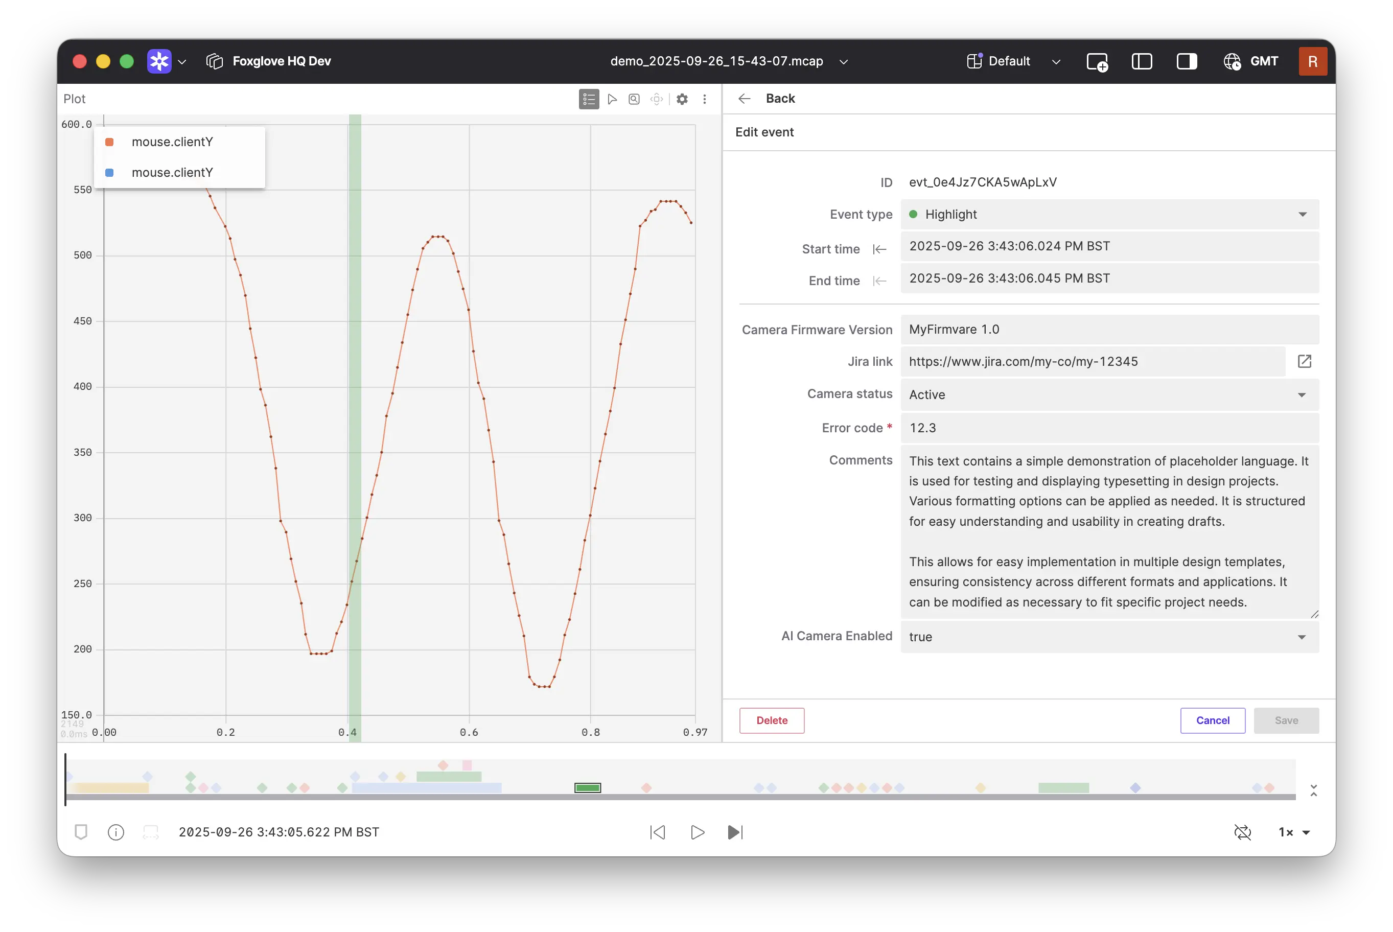Click the zoom magnifier icon in Plot toolbar
This screenshot has height=932, width=1393.
pos(634,99)
